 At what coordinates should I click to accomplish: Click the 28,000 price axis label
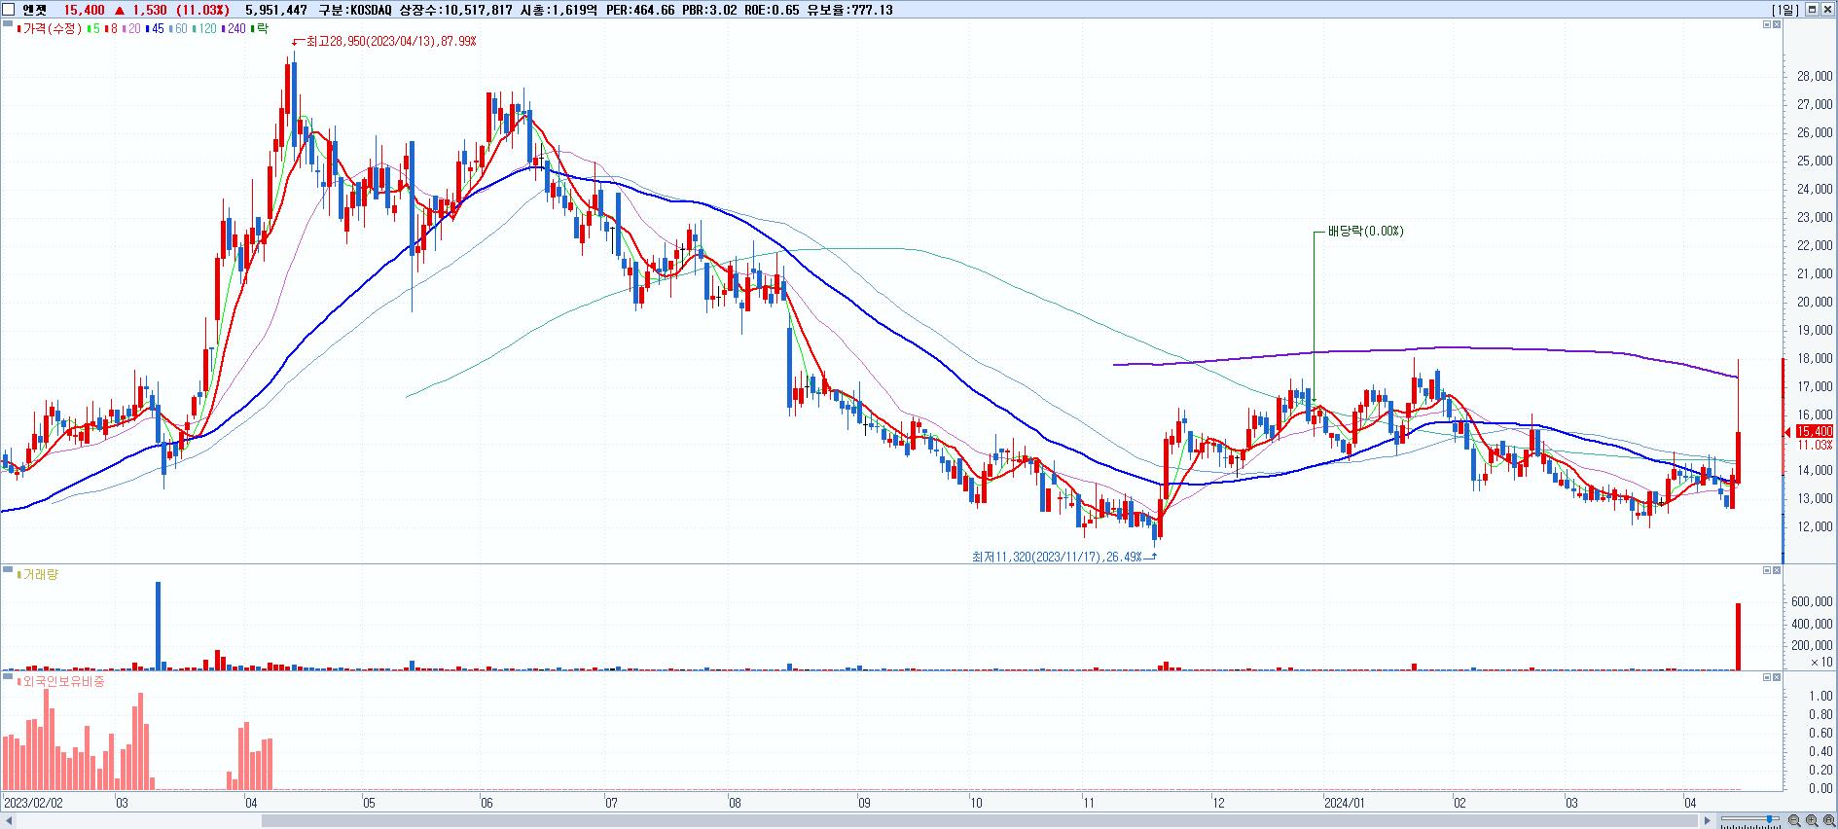(x=1815, y=77)
